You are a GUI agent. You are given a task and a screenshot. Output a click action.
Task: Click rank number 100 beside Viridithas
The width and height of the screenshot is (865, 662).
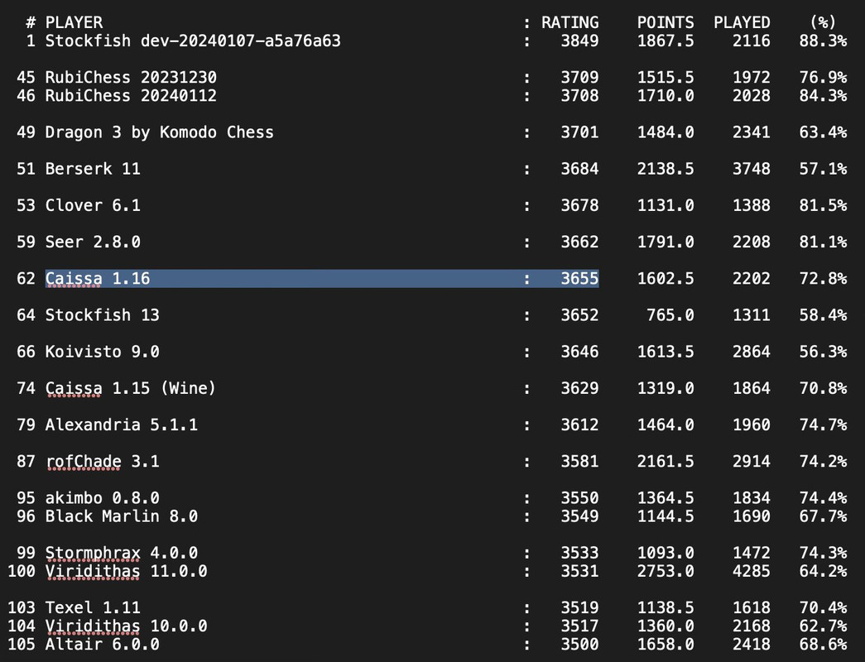(x=22, y=571)
